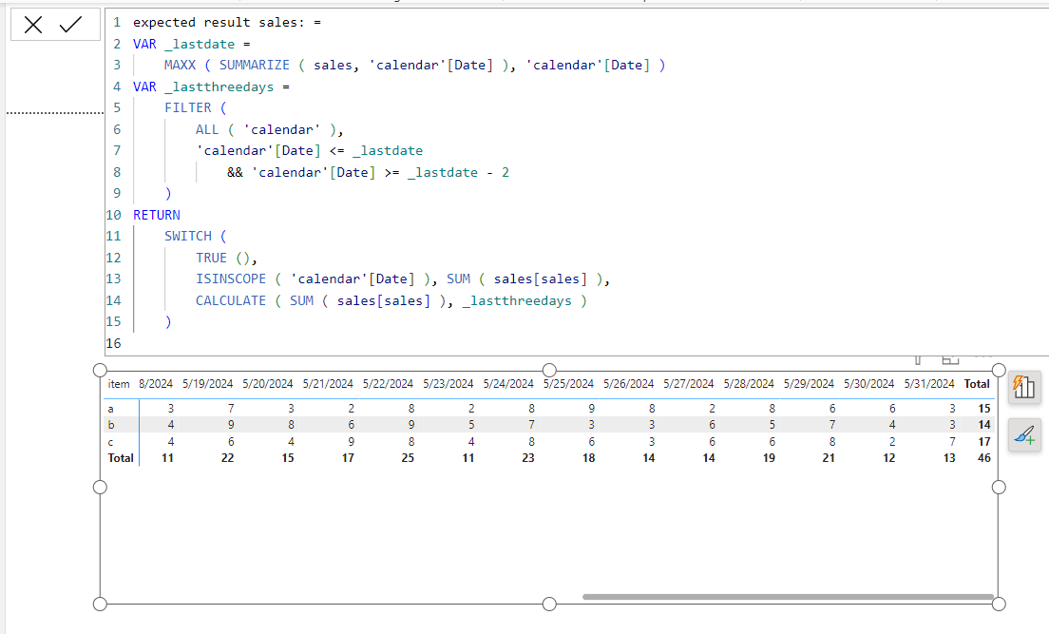The image size is (1049, 634).
Task: Select the 5/20/2024 column header
Action: [x=268, y=384]
